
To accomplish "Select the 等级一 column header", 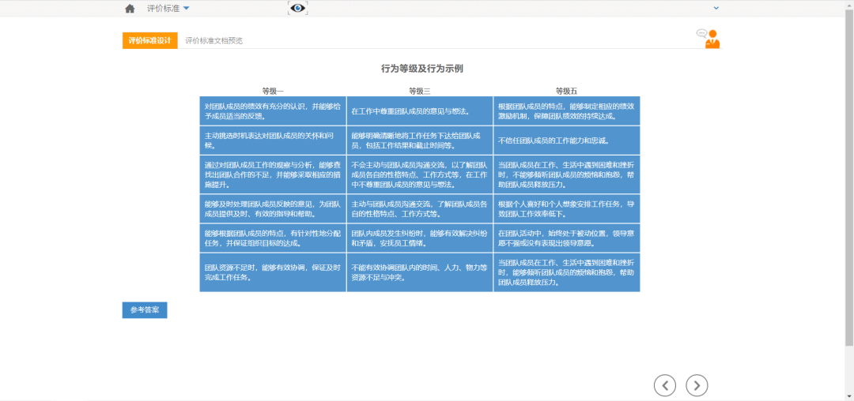I will [x=273, y=91].
